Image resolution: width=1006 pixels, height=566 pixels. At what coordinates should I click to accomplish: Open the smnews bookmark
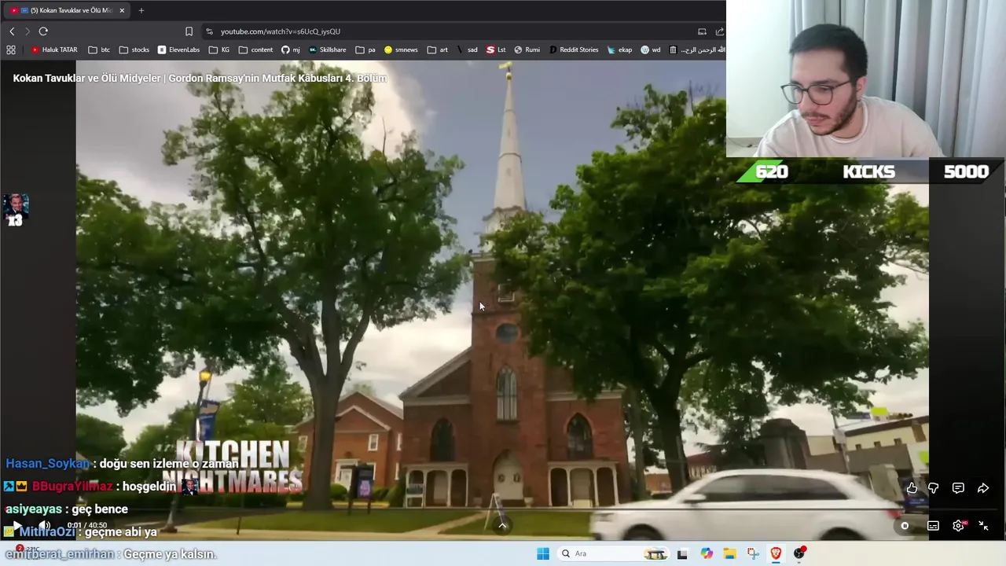[401, 50]
